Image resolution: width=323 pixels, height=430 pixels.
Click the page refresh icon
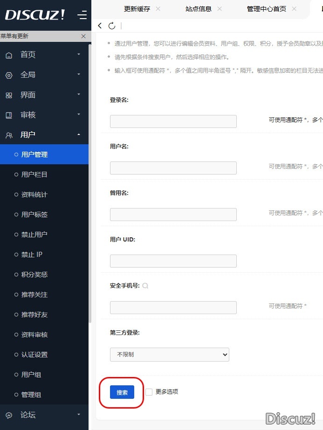(111, 26)
